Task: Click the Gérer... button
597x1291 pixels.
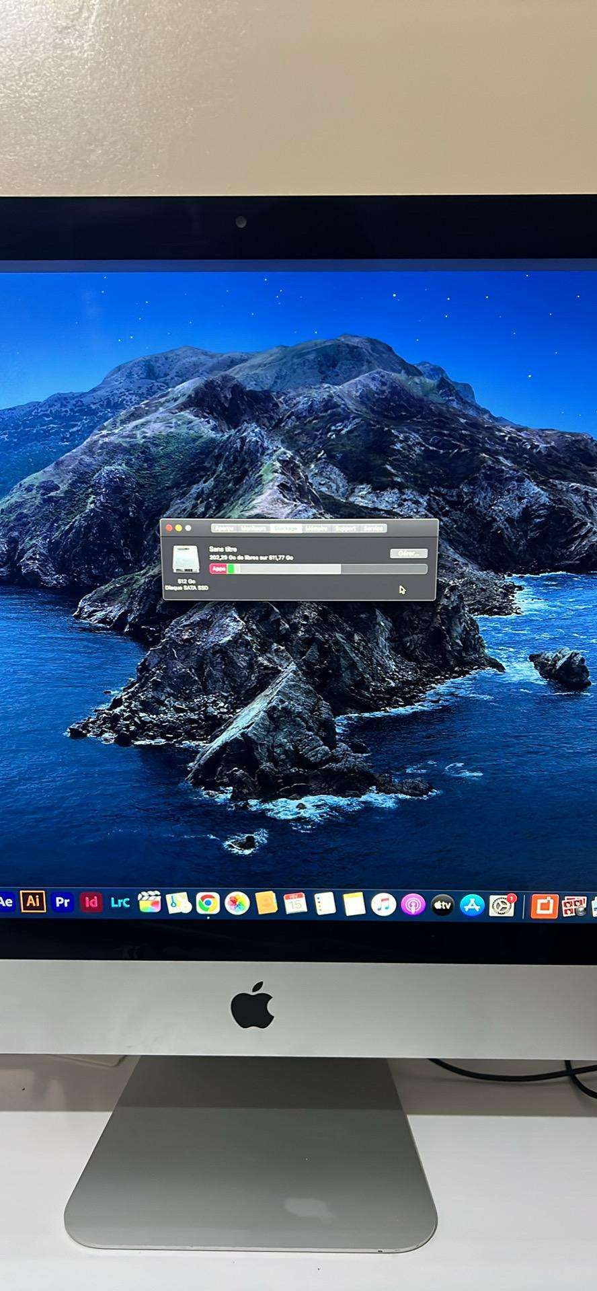Action: click(408, 553)
